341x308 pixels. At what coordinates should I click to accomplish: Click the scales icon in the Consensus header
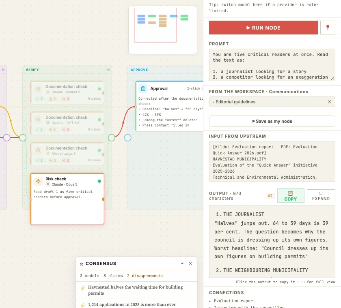(82, 264)
